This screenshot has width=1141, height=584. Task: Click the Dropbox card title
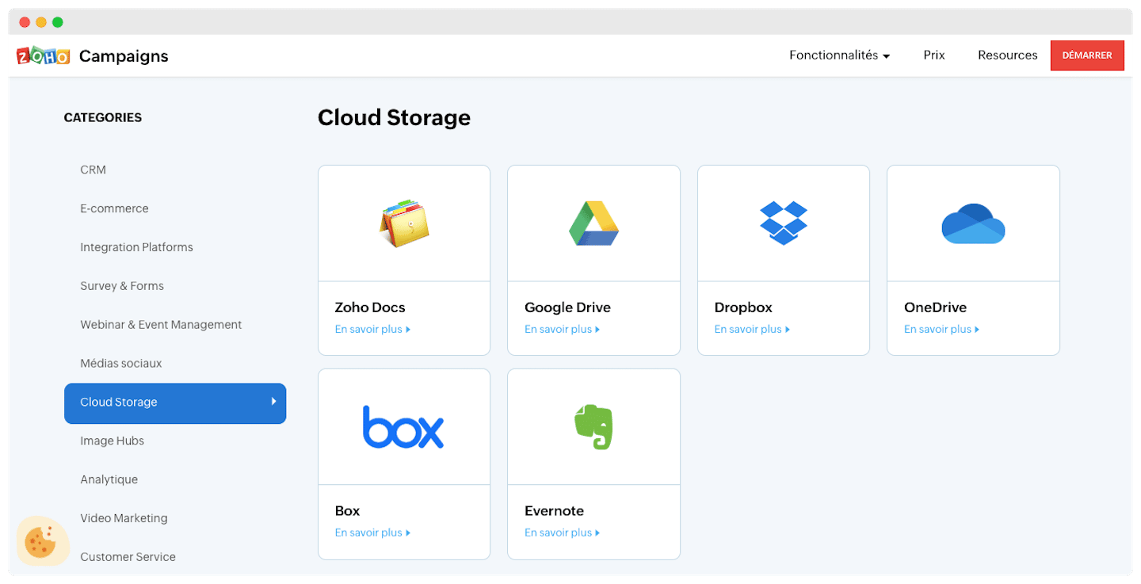743,307
